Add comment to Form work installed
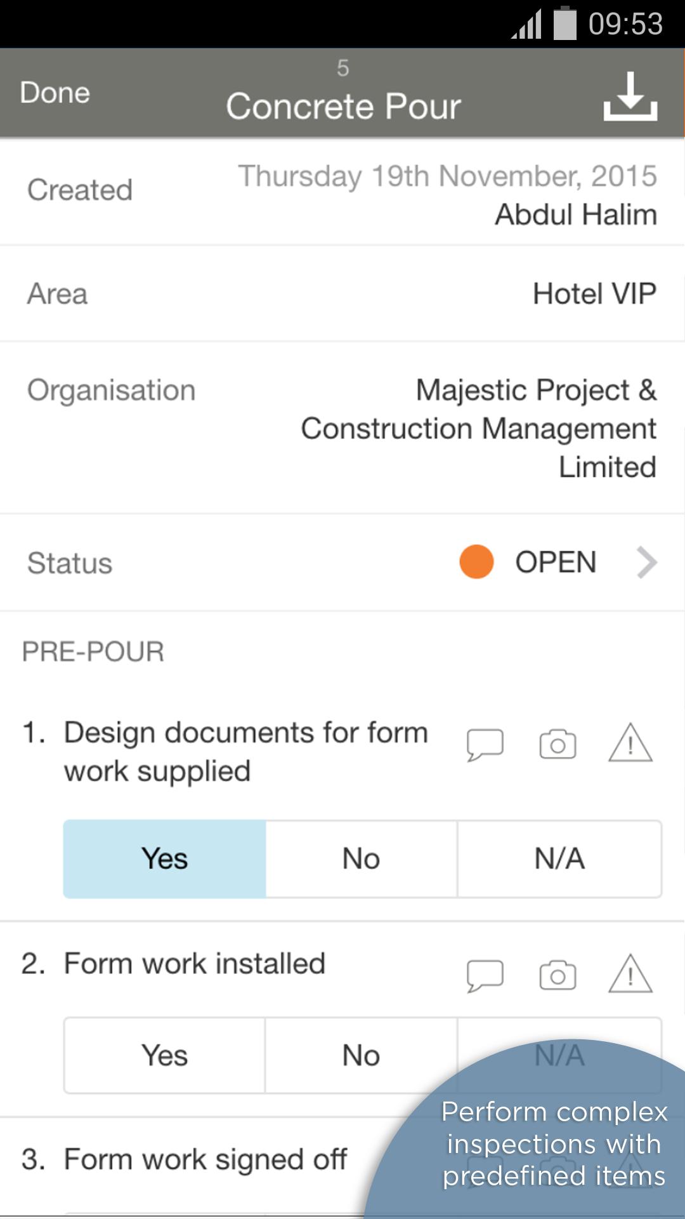The width and height of the screenshot is (685, 1219). coord(485,975)
